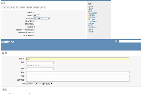Switch to the 一般 (General) tab

click(4, 8)
